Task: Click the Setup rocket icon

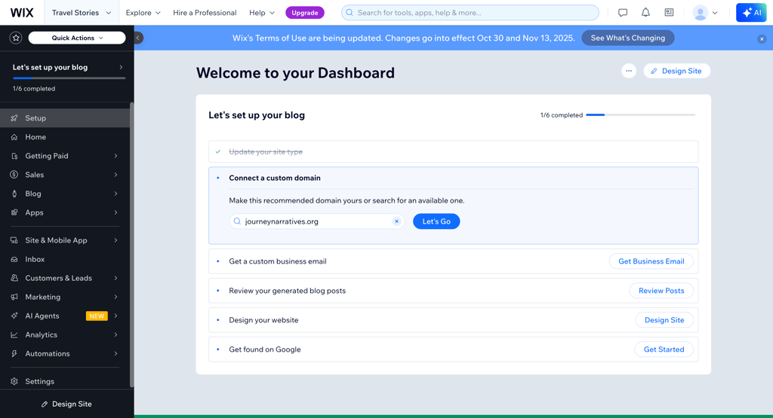Action: (x=14, y=118)
